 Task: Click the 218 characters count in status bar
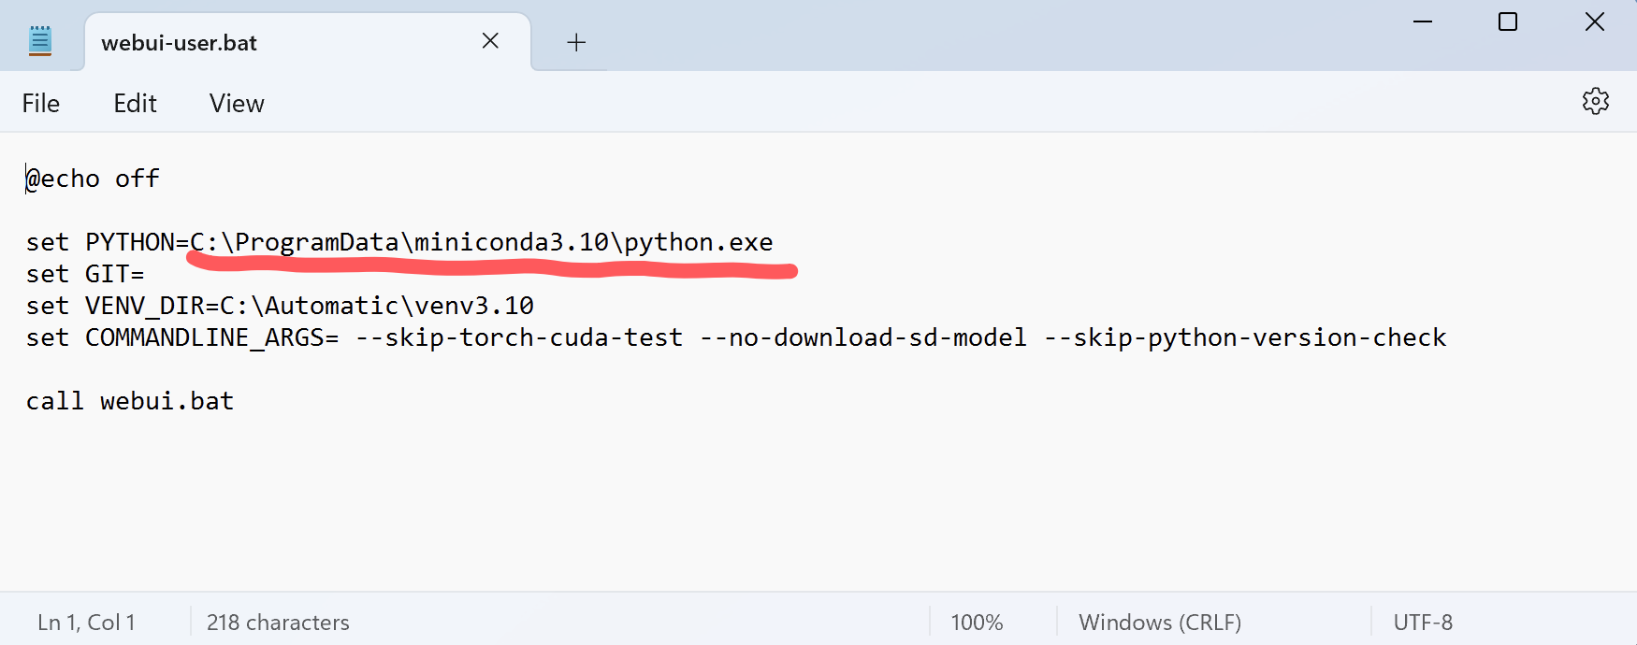pos(278,623)
